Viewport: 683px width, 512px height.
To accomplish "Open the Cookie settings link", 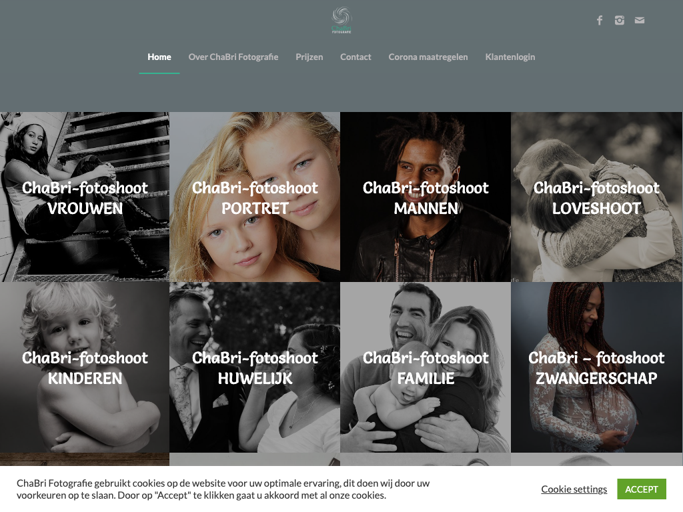I will (574, 489).
